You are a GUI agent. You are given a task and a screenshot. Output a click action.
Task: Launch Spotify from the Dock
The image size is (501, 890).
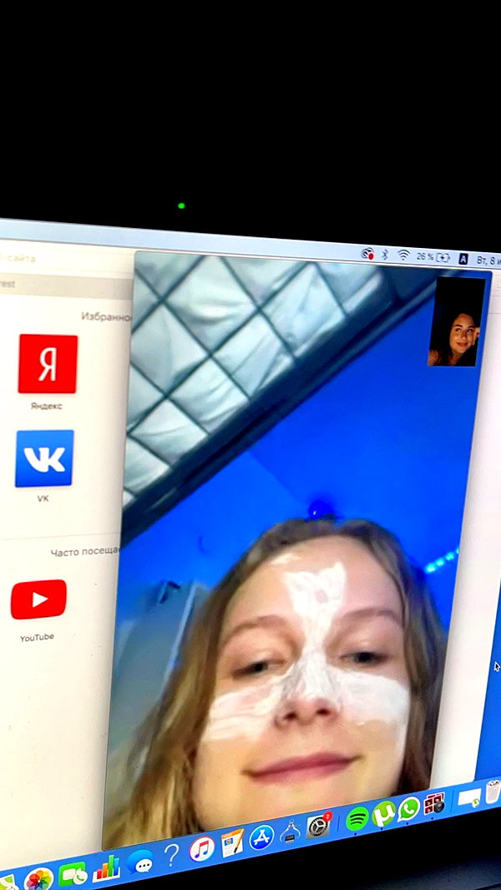pyautogui.click(x=357, y=819)
